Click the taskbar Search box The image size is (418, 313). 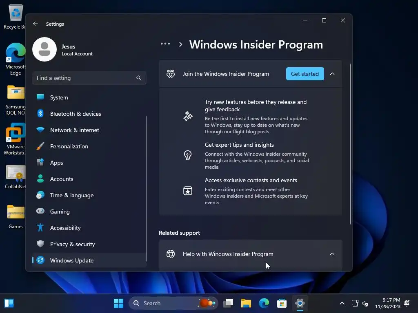click(x=173, y=303)
